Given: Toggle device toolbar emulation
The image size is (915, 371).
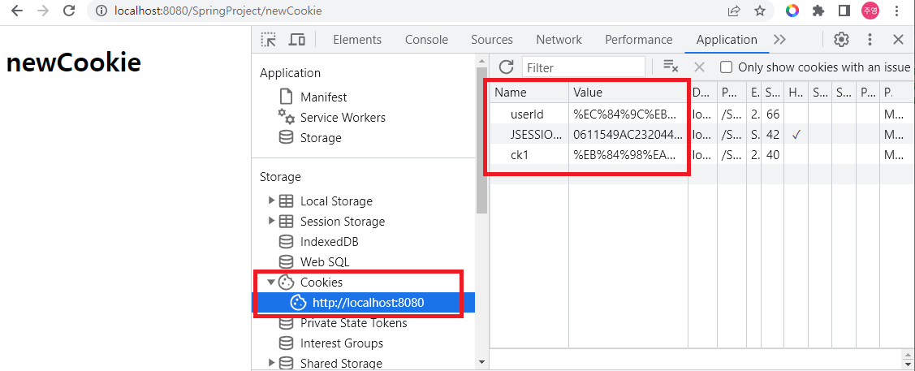Looking at the screenshot, I should point(297,40).
